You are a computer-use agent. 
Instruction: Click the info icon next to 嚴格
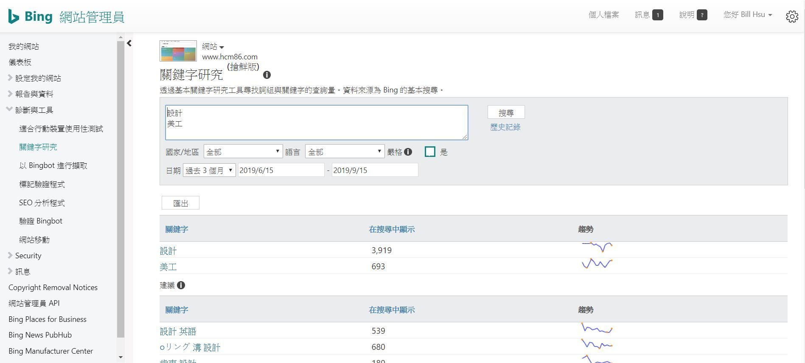click(408, 152)
